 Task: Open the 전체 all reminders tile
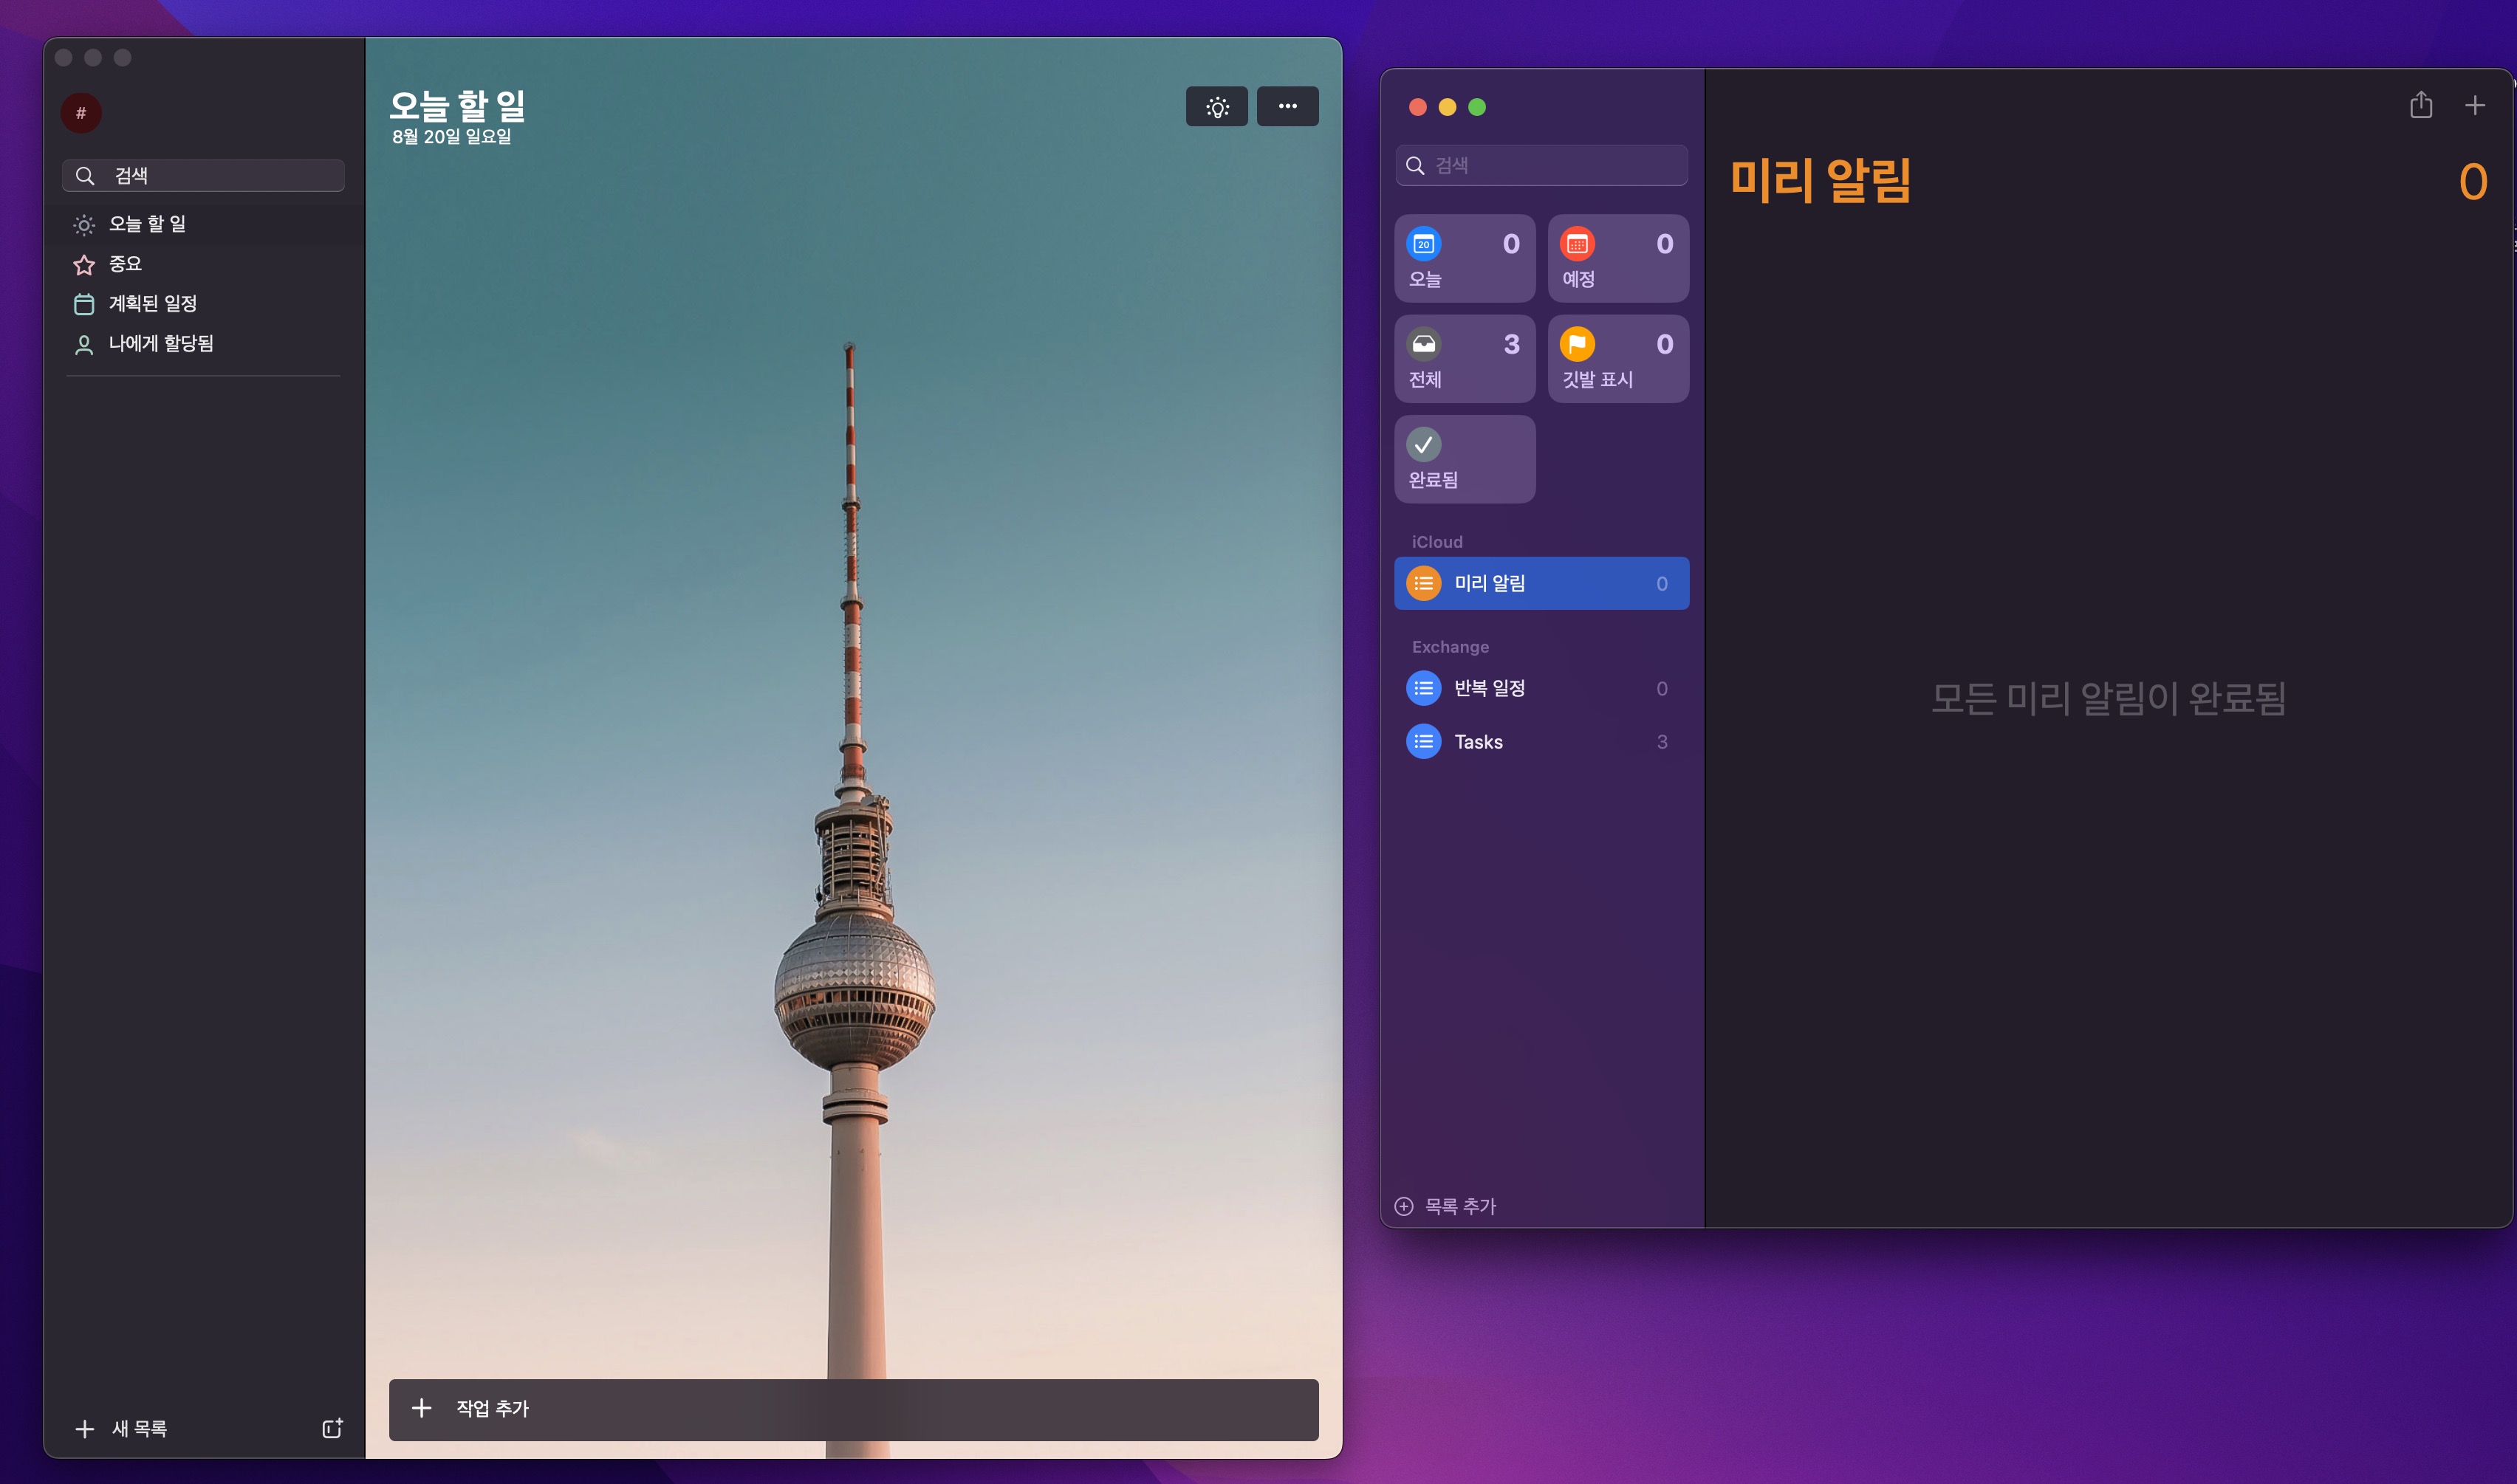[x=1464, y=359]
